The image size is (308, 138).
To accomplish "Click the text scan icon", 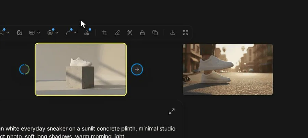I will click(x=130, y=33).
